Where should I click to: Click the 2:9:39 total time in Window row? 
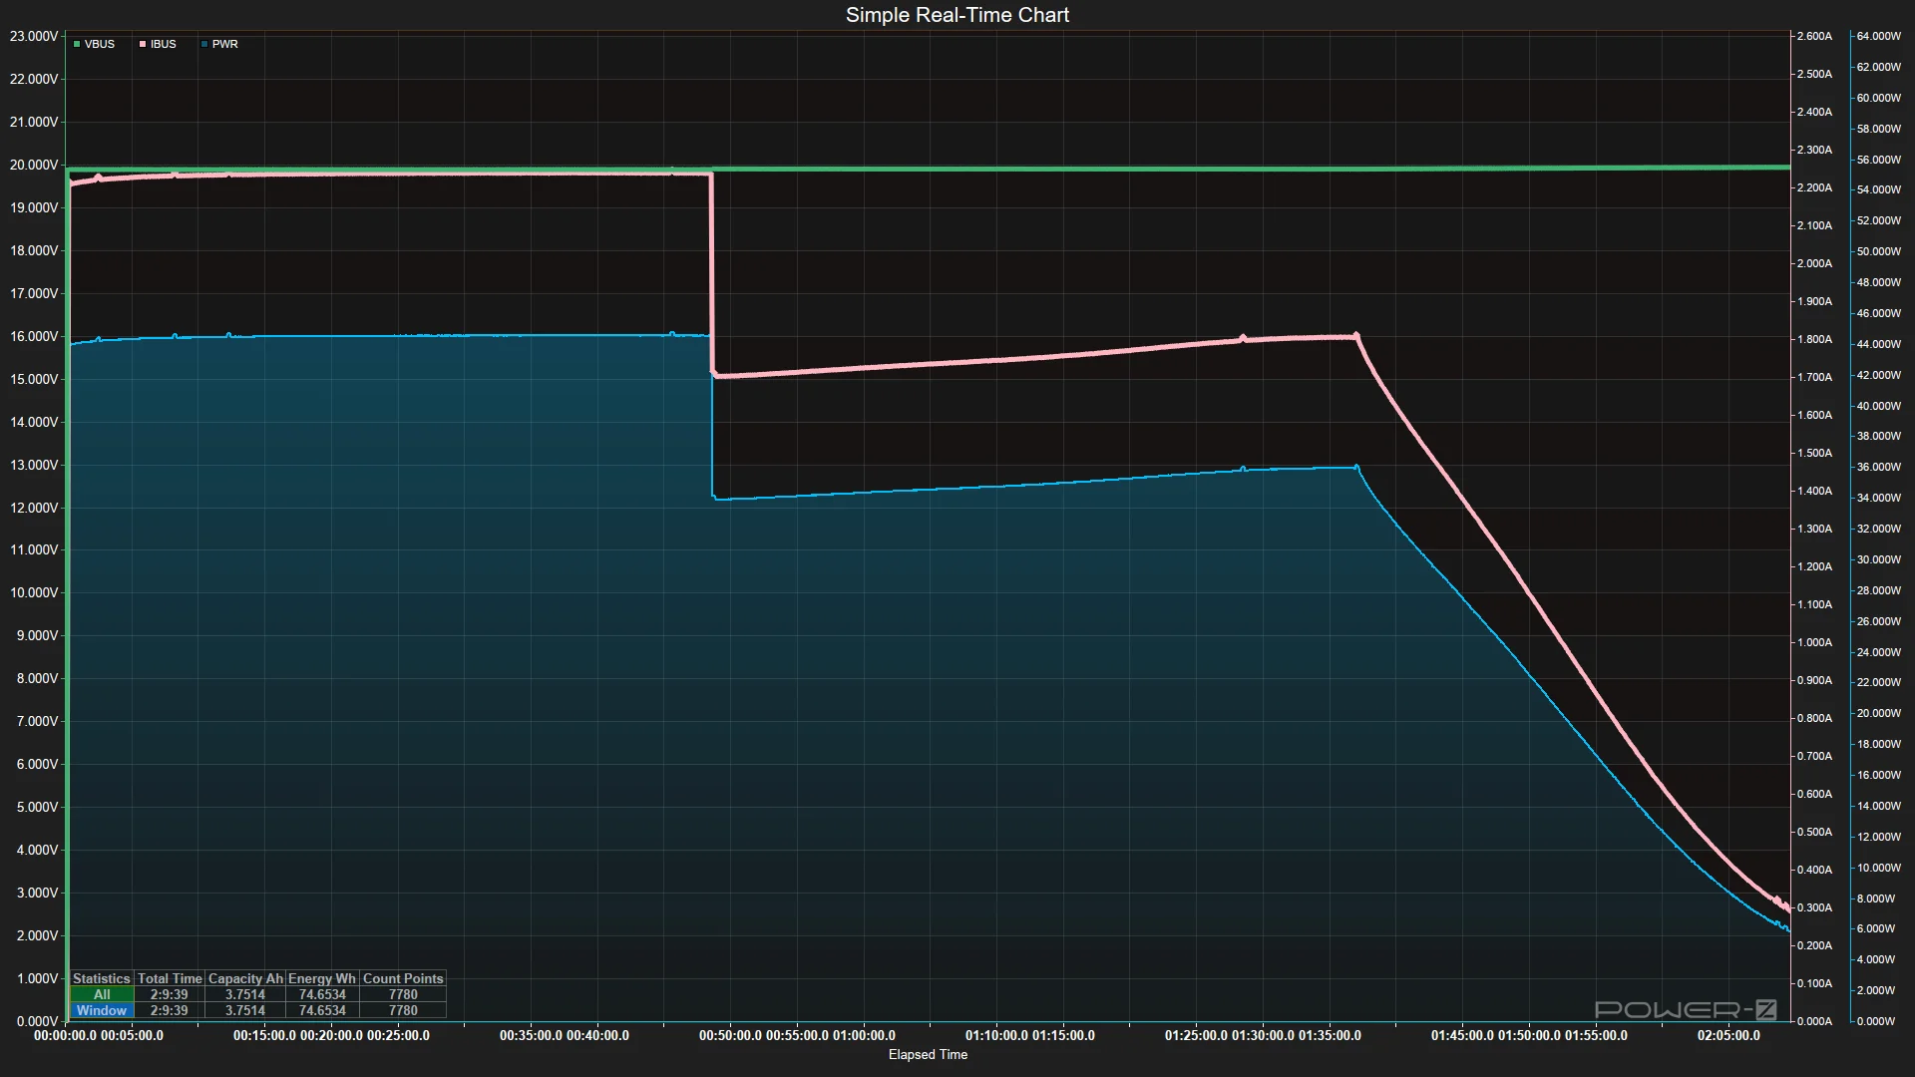pos(170,1010)
